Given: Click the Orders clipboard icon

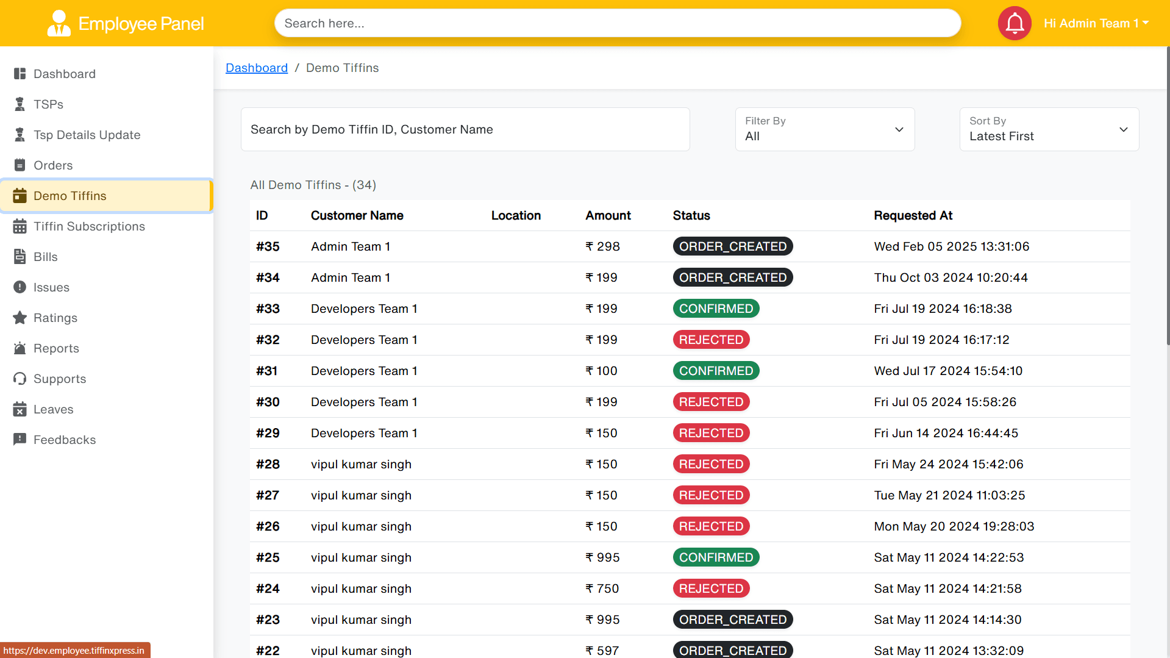Looking at the screenshot, I should click(20, 165).
